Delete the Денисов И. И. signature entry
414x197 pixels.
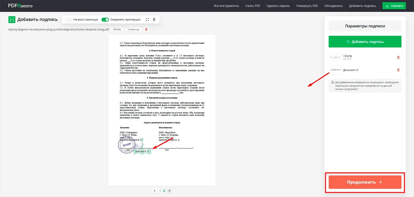click(x=398, y=70)
